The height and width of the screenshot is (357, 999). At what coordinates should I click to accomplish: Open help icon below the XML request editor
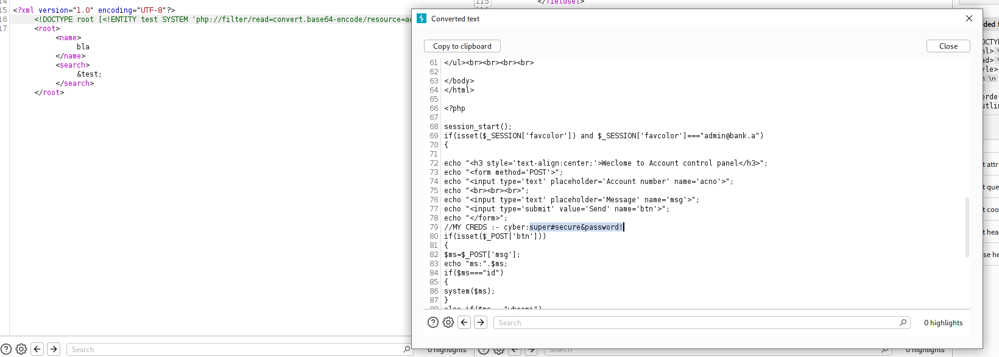tap(6, 349)
